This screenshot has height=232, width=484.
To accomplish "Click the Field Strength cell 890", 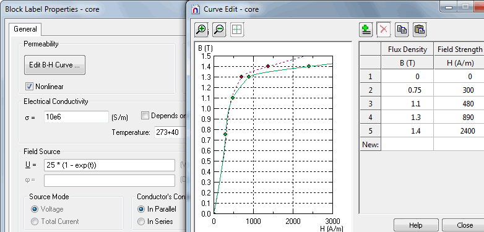I will pyautogui.click(x=459, y=117).
